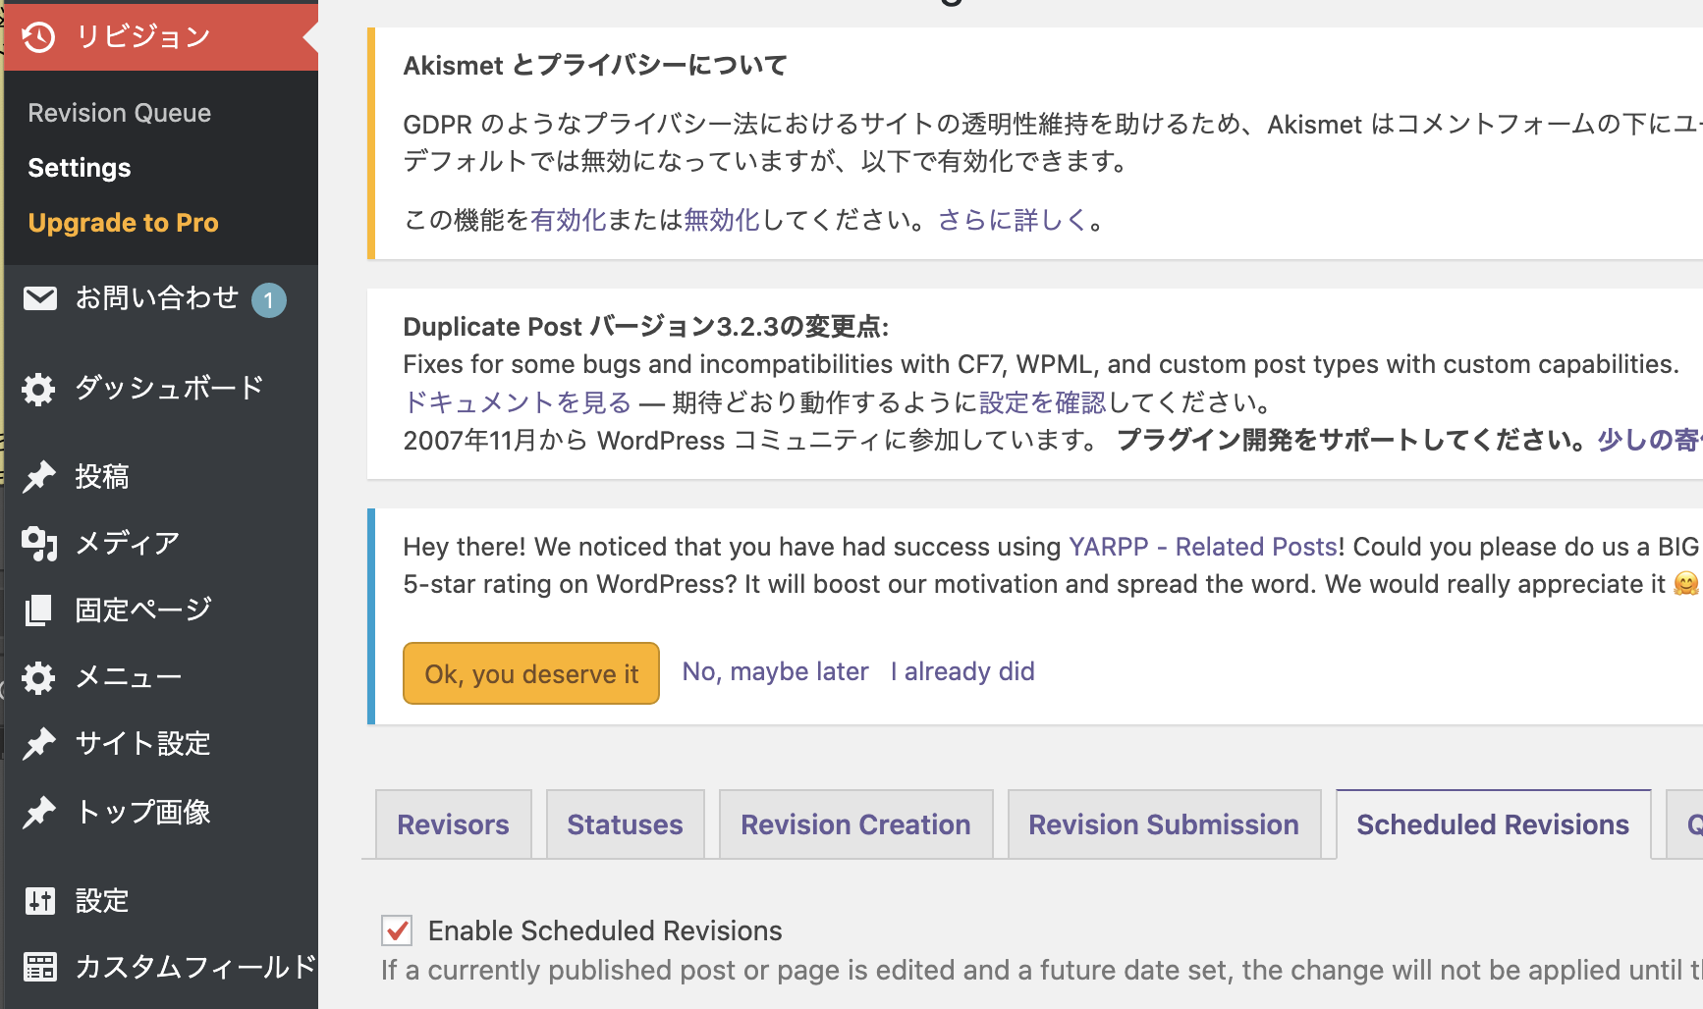
Task: Click the Akismet とプライバシーについて heading
Action: click(x=595, y=66)
